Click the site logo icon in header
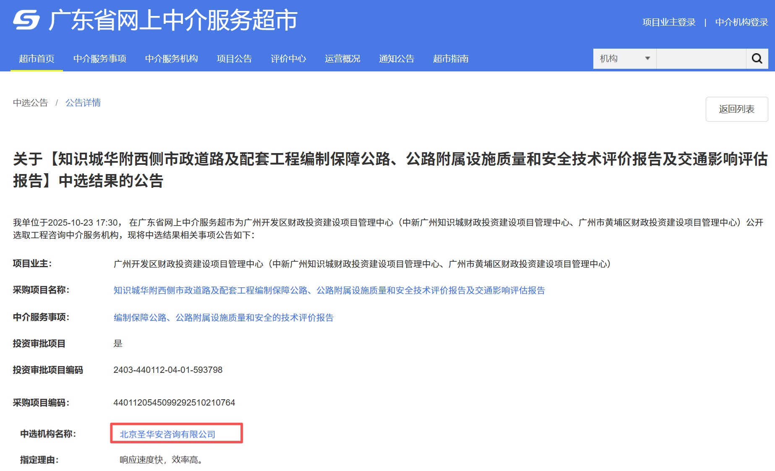The image size is (775, 471). point(26,20)
